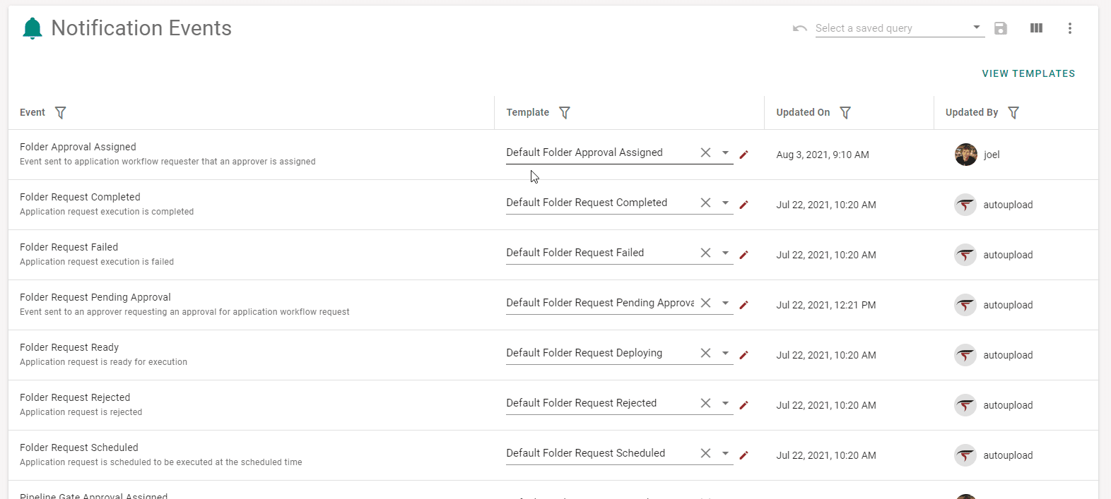Expand template dropdown for Folder Approval Assigned
The image size is (1111, 499).
725,152
